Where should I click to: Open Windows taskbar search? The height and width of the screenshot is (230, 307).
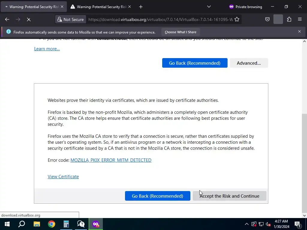[22, 224]
